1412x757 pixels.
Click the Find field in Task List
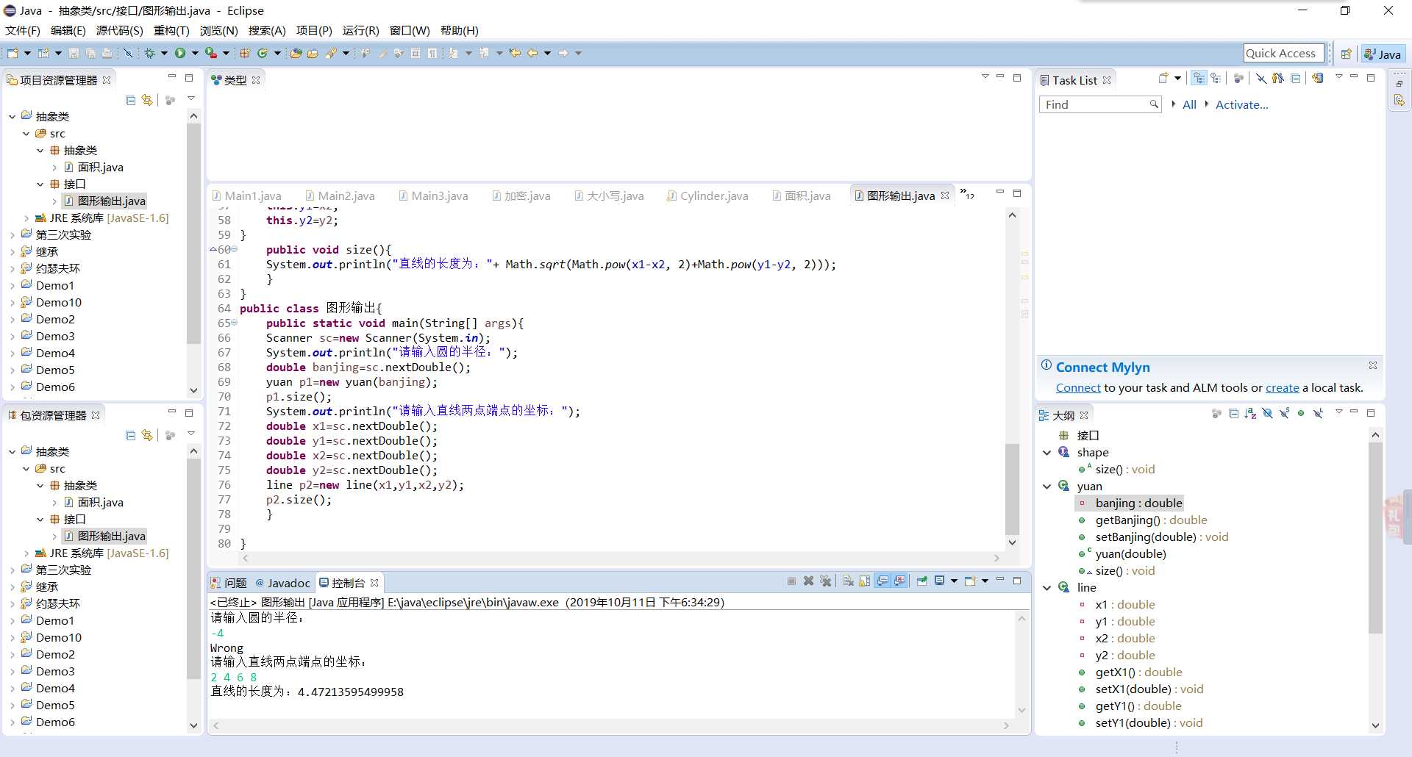(x=1100, y=105)
